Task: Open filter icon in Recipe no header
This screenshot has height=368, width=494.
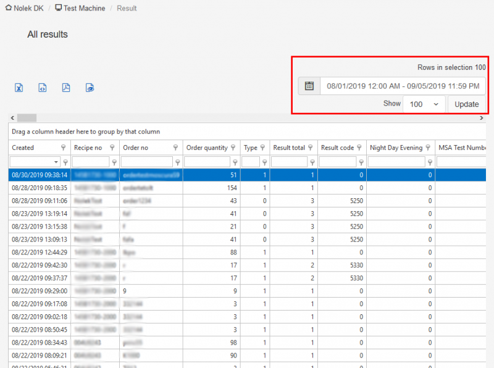Action: tap(112, 148)
